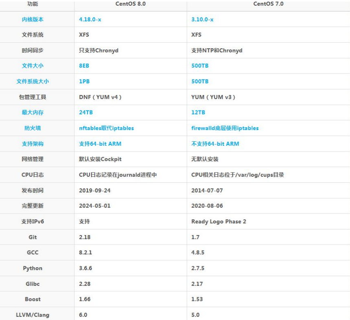Select the Python version 2.7.5 cell
350x320 pixels.
[198, 268]
